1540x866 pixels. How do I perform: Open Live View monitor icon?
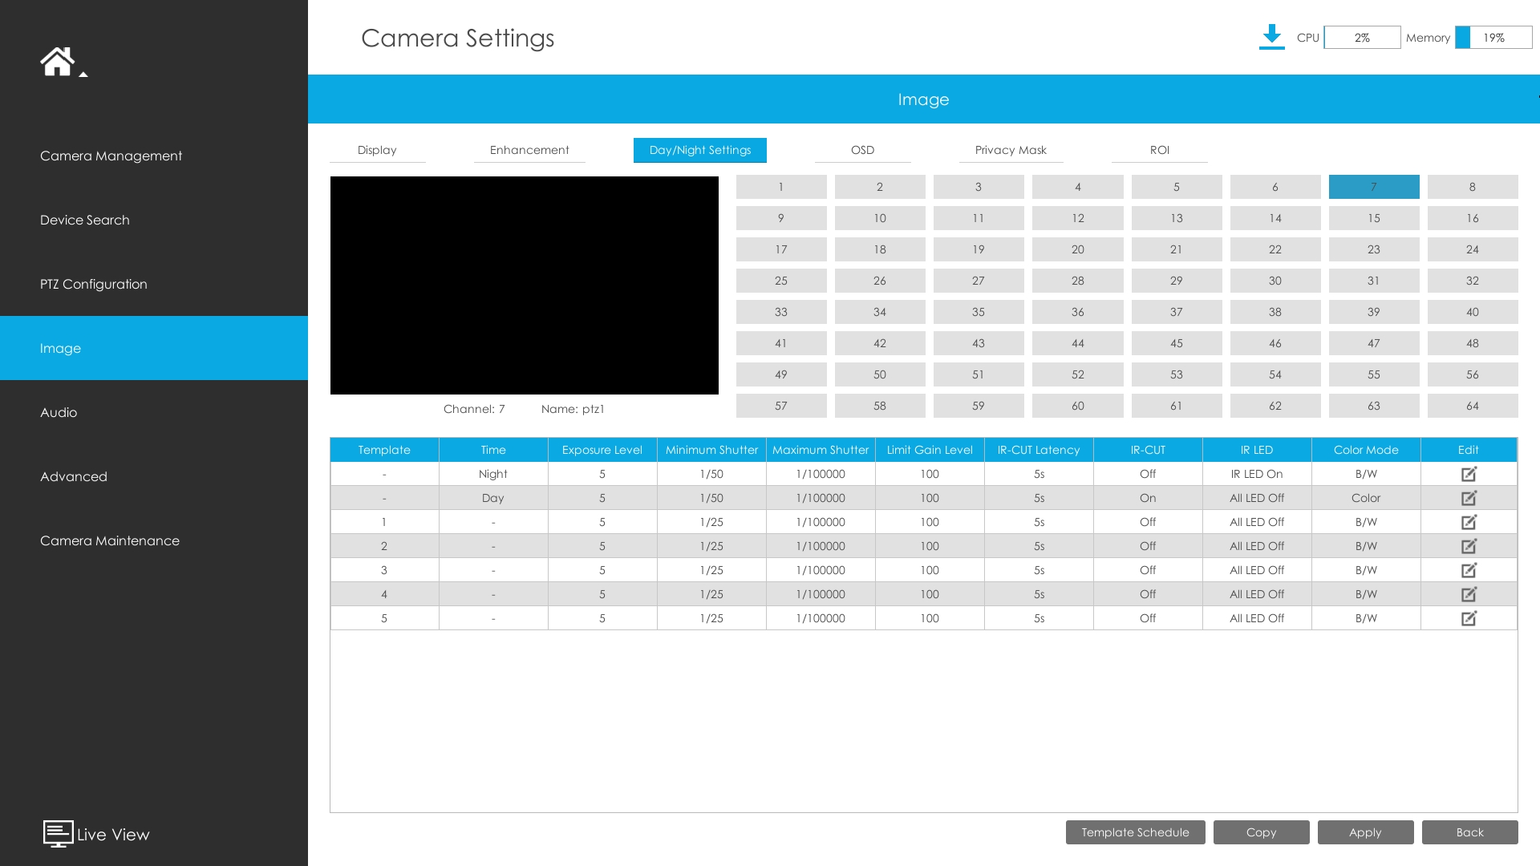point(58,833)
